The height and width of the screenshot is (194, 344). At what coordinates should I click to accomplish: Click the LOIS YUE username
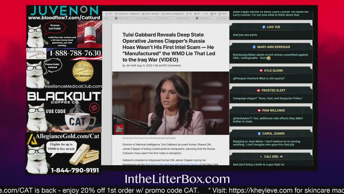pos(274,27)
